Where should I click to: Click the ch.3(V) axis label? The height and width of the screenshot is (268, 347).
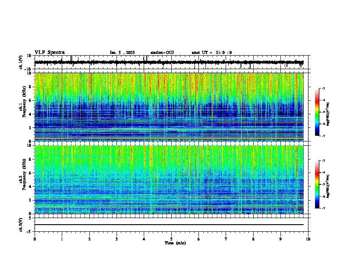[x=21, y=225]
